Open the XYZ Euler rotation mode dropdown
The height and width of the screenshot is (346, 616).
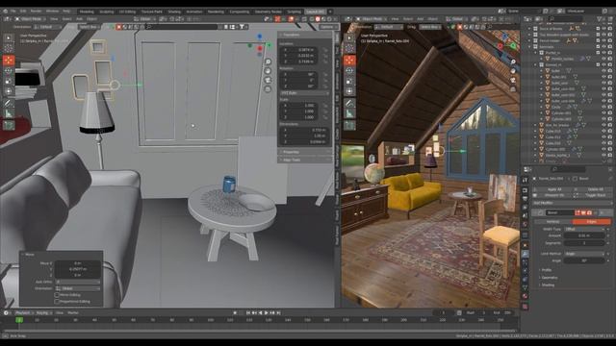tap(305, 93)
